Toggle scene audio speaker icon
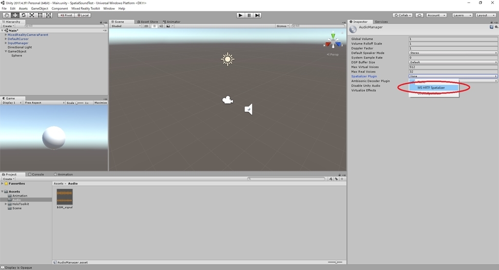 coord(161,26)
